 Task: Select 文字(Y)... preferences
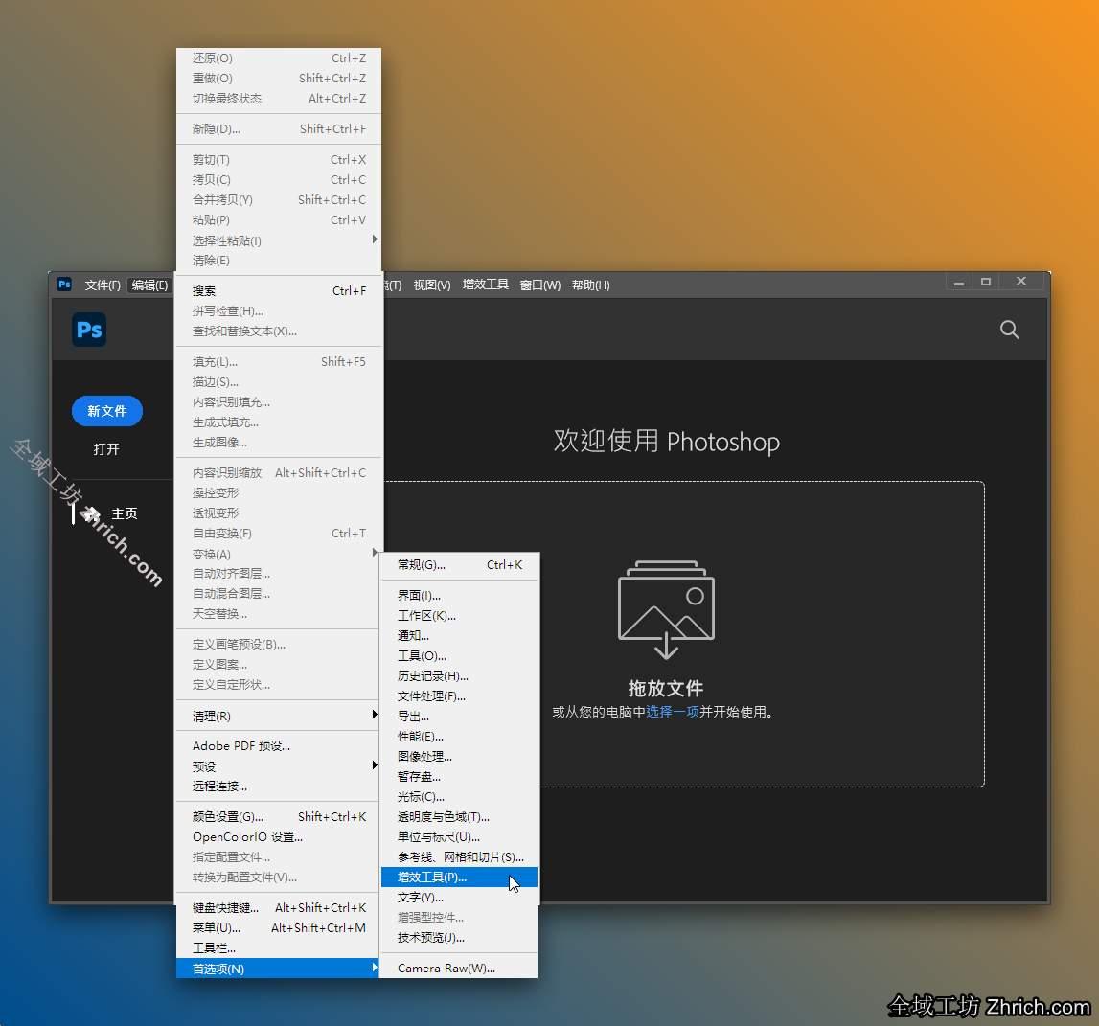(459, 898)
